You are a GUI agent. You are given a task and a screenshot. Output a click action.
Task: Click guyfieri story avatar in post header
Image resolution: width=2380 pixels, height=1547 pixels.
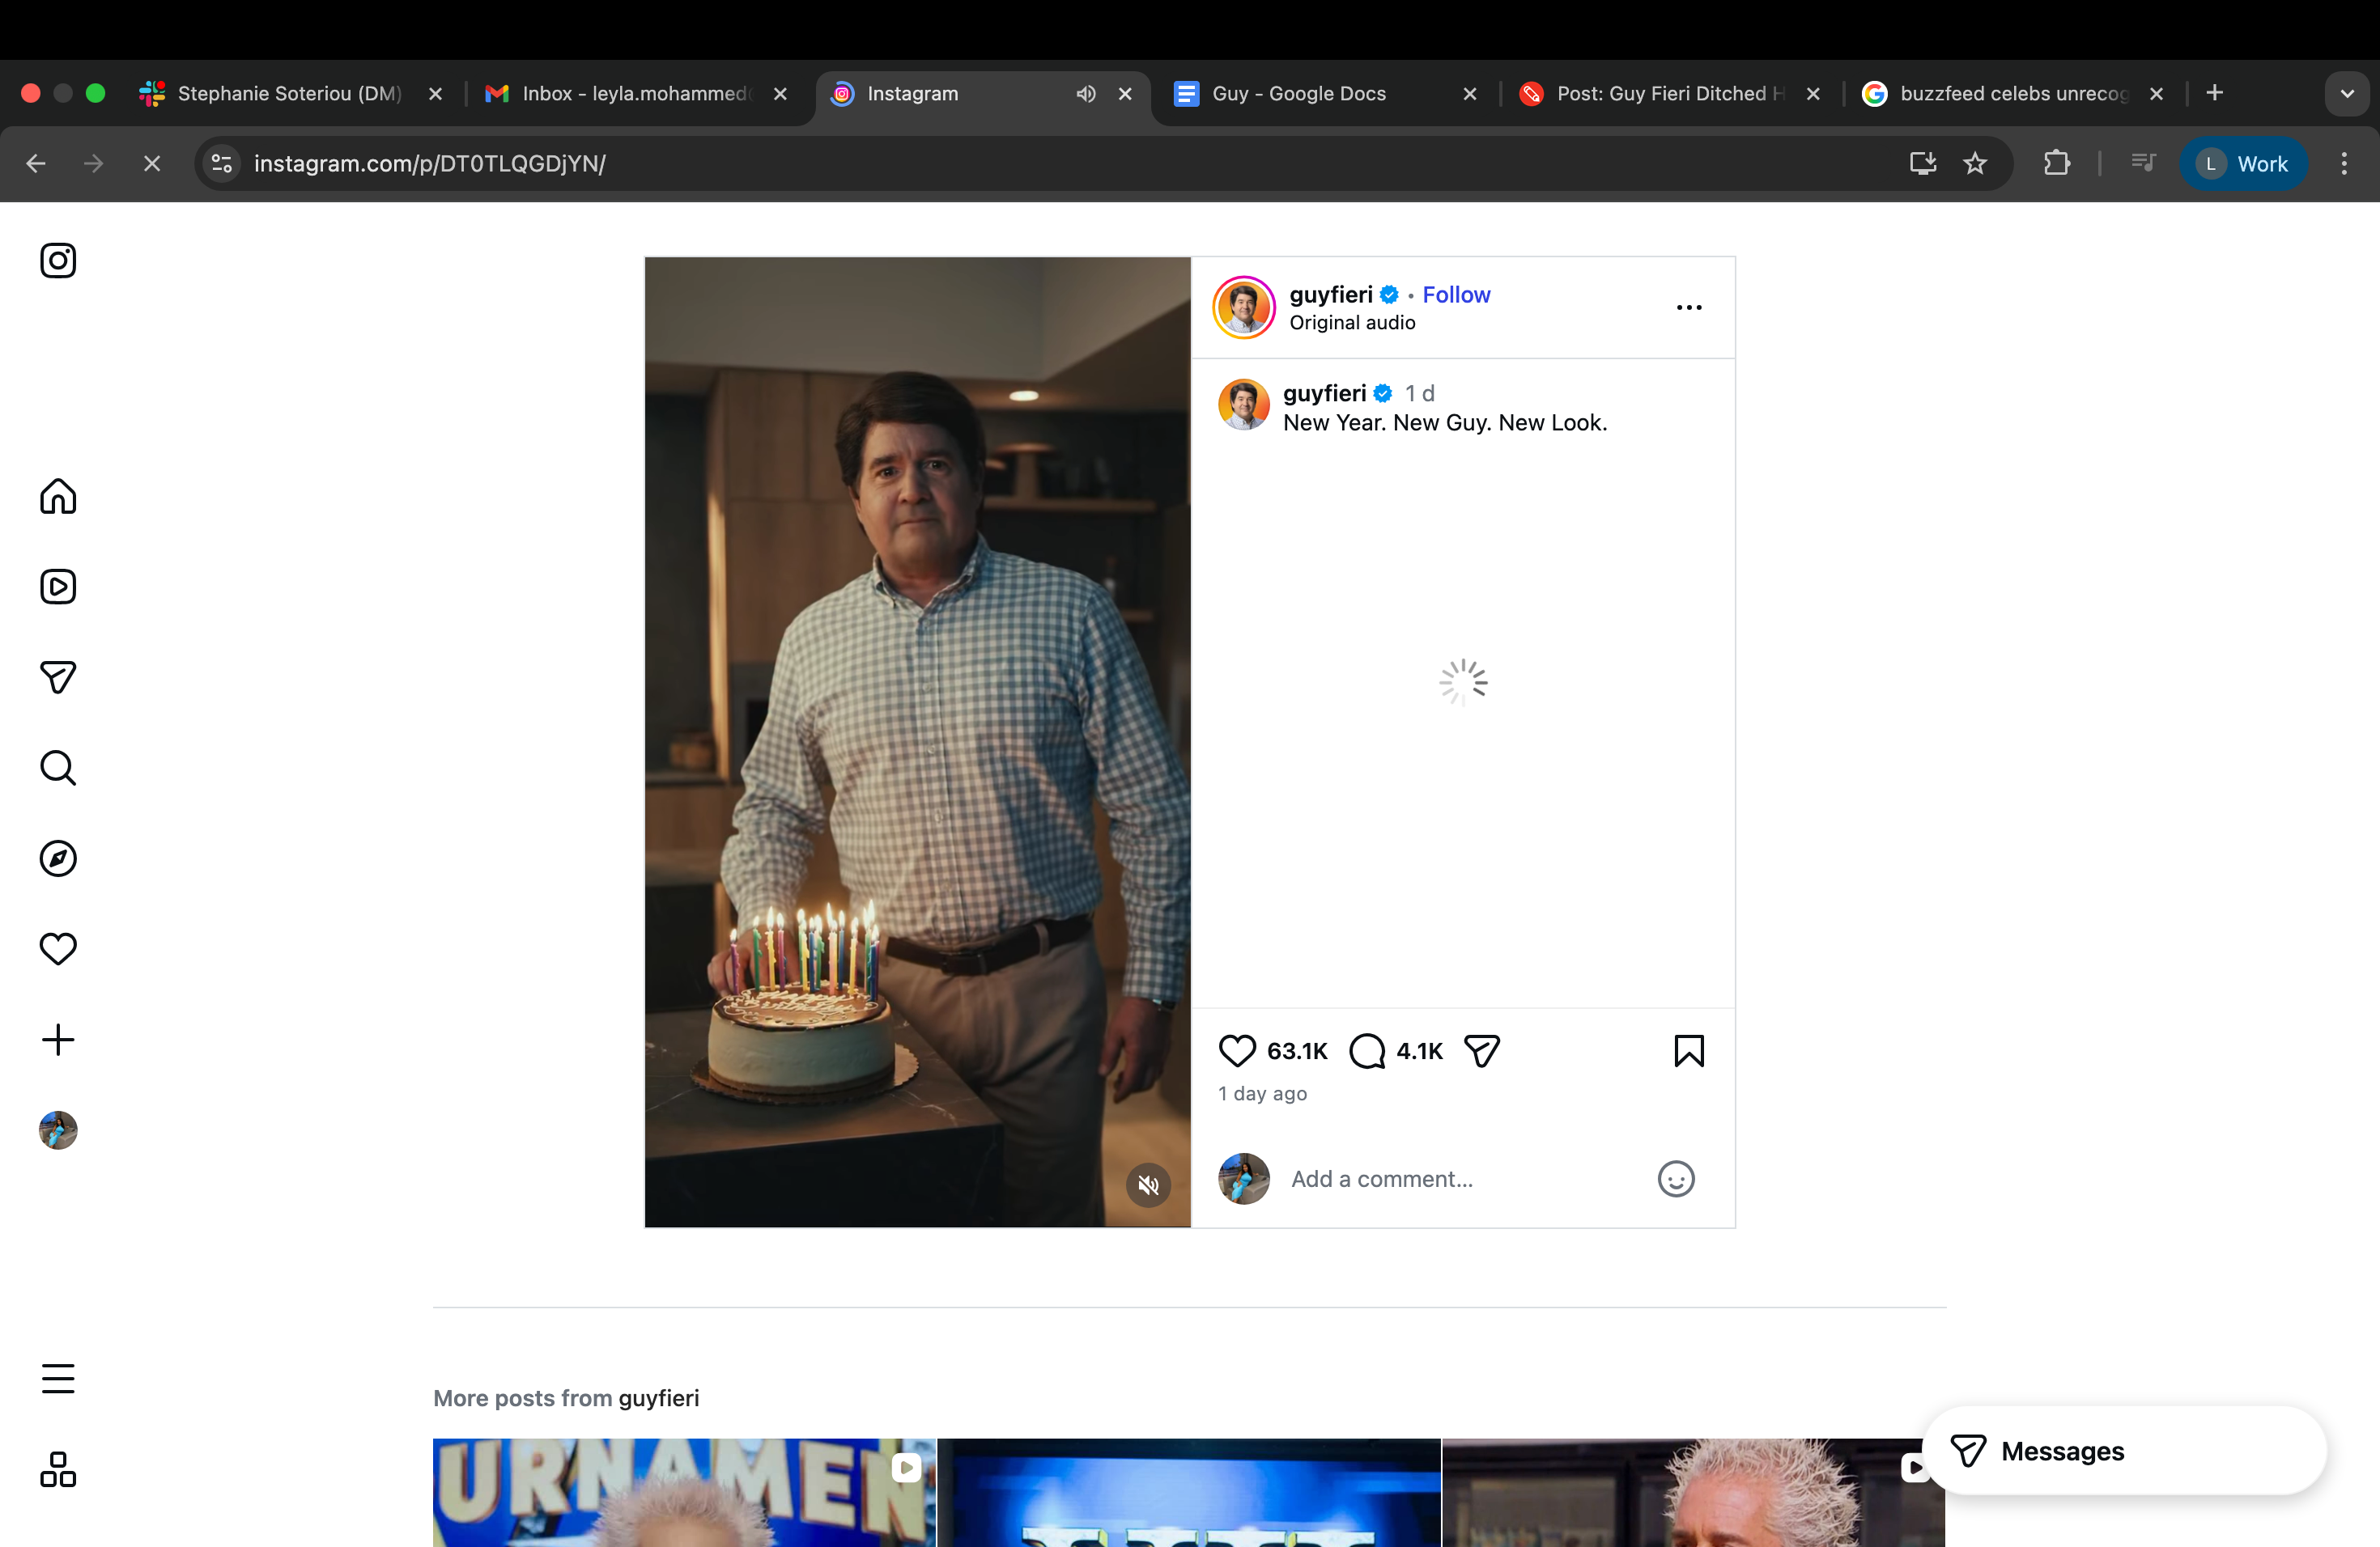[1244, 307]
